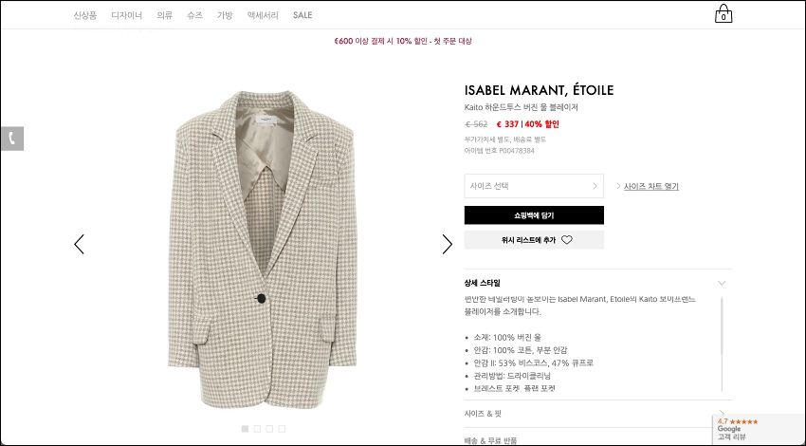Screen dimensions: 806x446
Task: Select the fourth image indicator dot
Action: click(282, 429)
